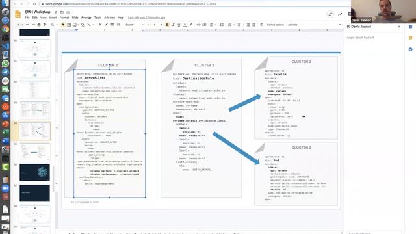This screenshot has height=234, width=416.
Task: Select the text box tool
Action: pyautogui.click(x=69, y=25)
